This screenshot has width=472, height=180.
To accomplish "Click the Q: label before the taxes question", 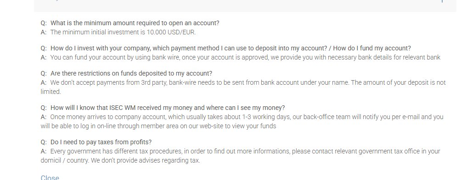I will click(44, 142).
